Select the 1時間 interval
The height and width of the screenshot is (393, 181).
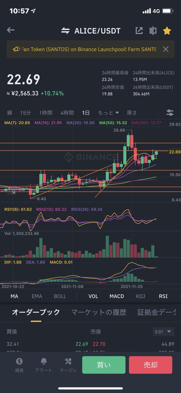tap(46, 113)
